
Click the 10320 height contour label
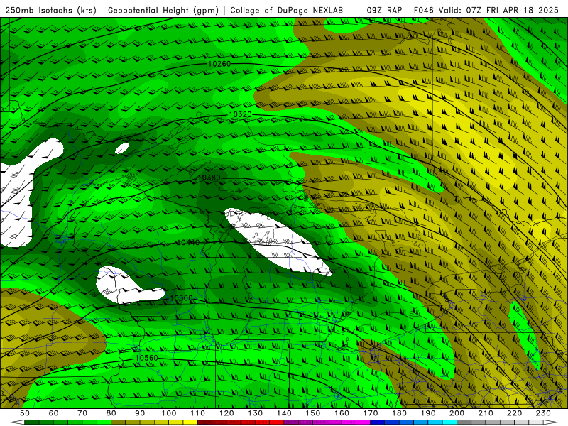pos(241,114)
